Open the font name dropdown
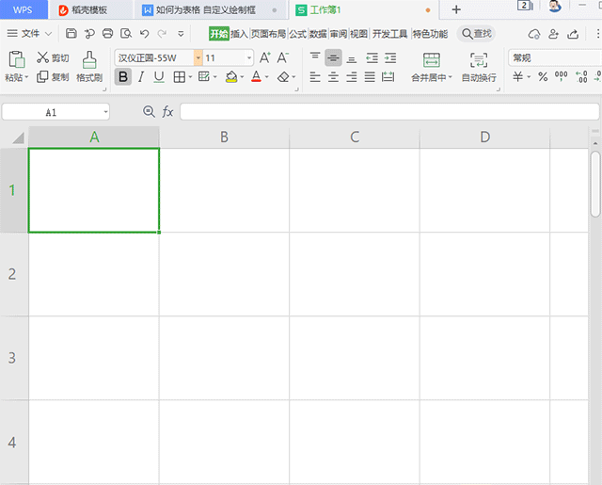 click(x=198, y=57)
